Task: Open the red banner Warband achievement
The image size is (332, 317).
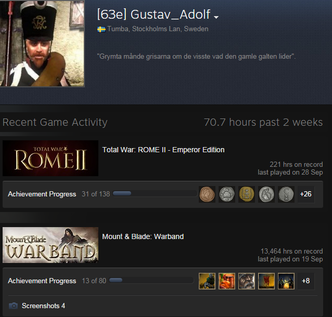Action: [266, 281]
